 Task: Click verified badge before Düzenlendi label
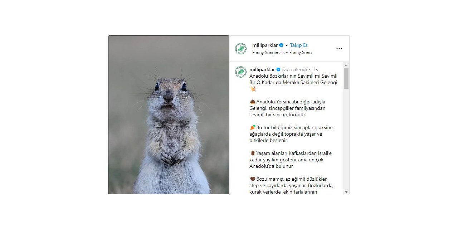[x=278, y=69]
